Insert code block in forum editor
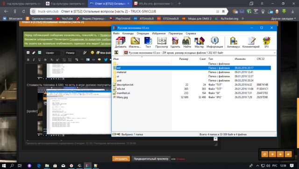299x169 pixels. click(93, 59)
